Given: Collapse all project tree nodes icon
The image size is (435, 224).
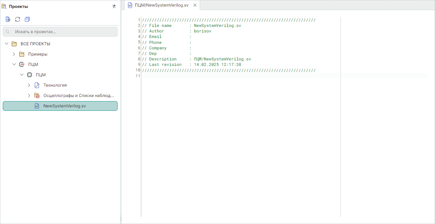Looking at the screenshot, I should click(27, 19).
